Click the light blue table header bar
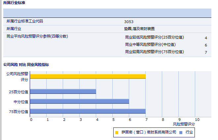This screenshot has height=140, width=218. click(107, 13)
